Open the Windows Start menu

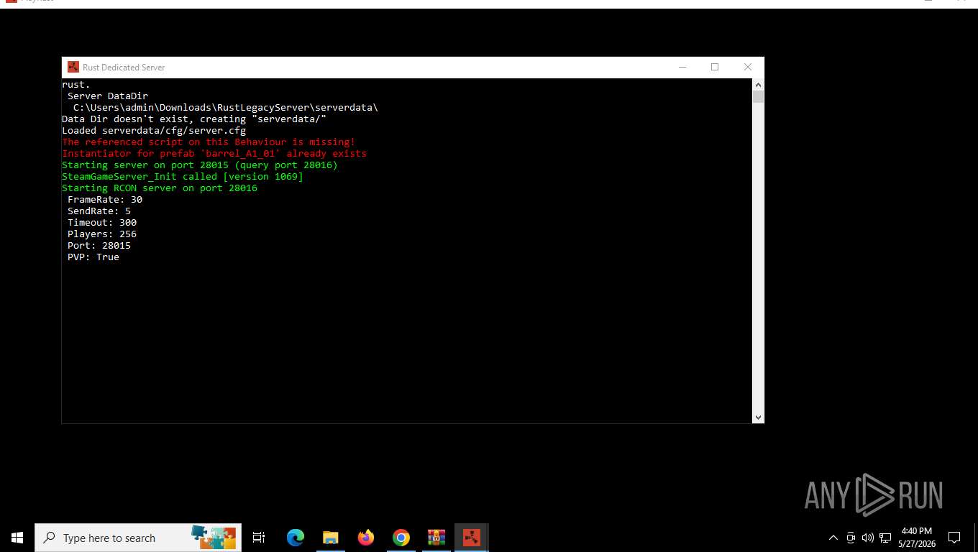[x=17, y=538]
